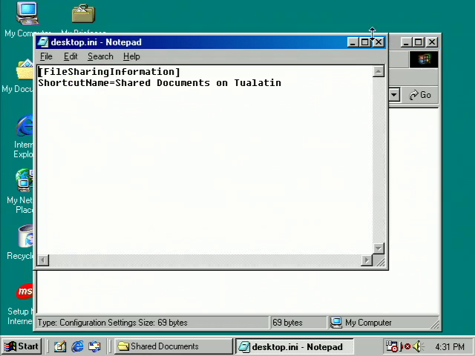Close the desktop.ini Notepad window
Viewport: 475px width, 356px height.
pos(379,42)
